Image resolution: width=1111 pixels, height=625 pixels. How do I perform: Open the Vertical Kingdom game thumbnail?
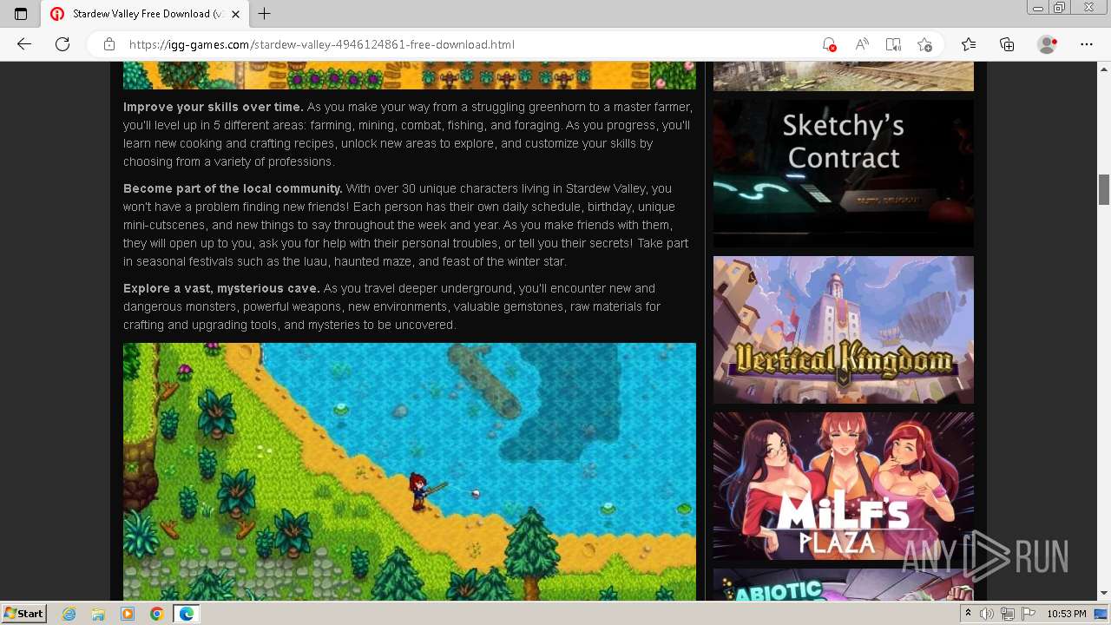(x=844, y=330)
